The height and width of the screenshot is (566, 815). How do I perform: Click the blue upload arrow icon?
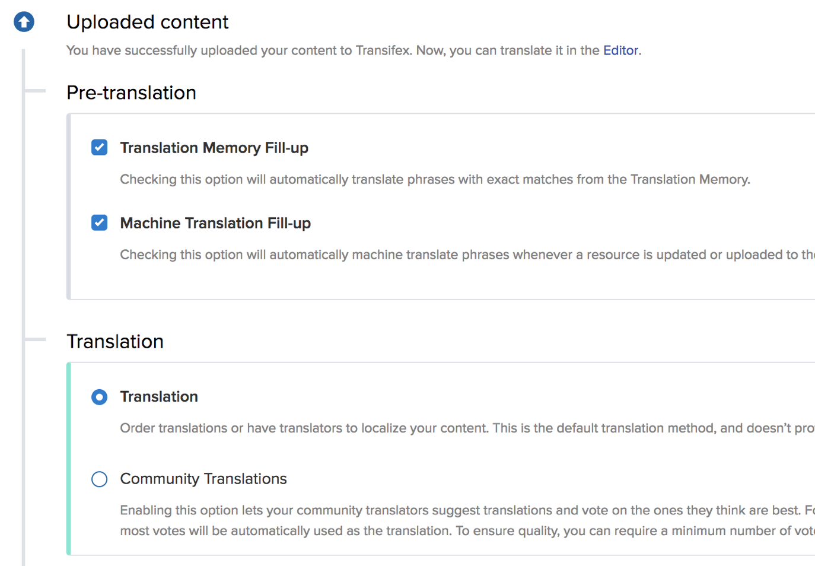(24, 21)
